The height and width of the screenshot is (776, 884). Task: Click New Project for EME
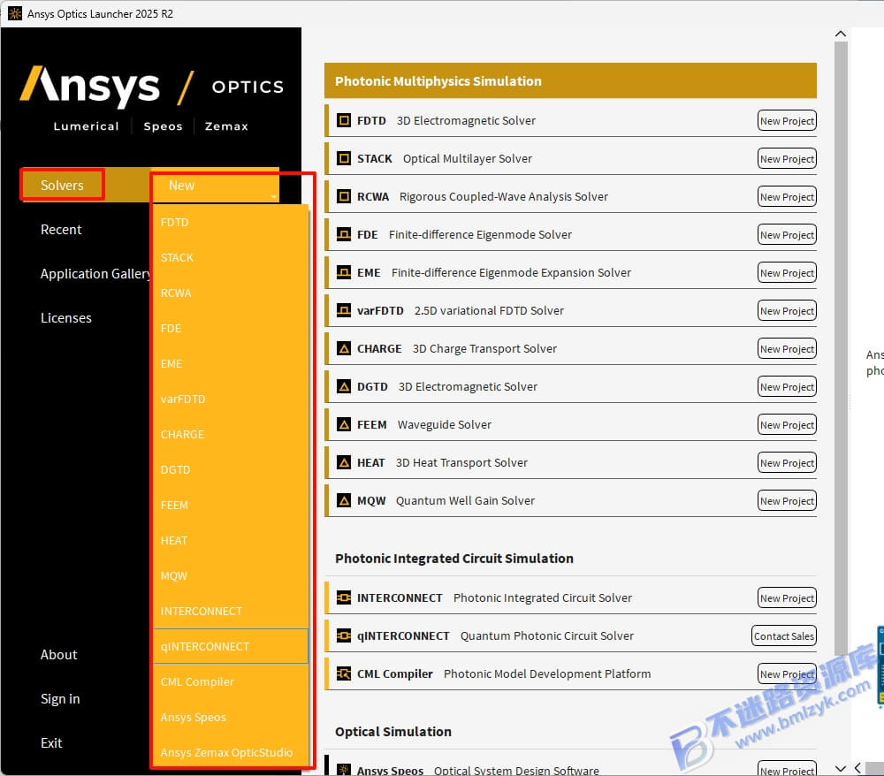787,273
